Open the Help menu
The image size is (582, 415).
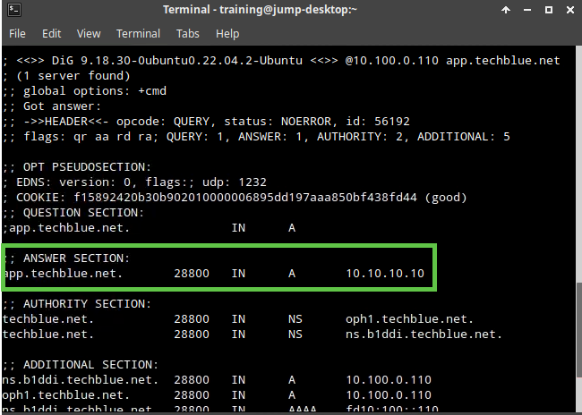[x=227, y=34]
